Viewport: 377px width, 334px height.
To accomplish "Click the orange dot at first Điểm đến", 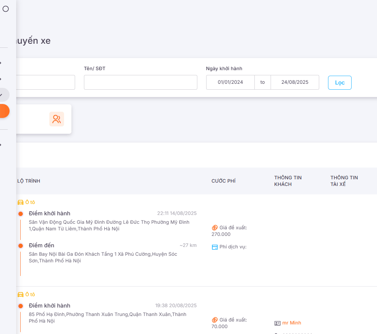I will pyautogui.click(x=21, y=245).
